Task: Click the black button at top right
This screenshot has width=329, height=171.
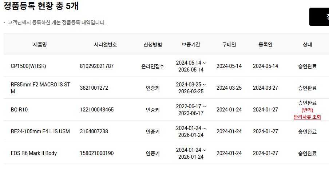Action: 319,17
